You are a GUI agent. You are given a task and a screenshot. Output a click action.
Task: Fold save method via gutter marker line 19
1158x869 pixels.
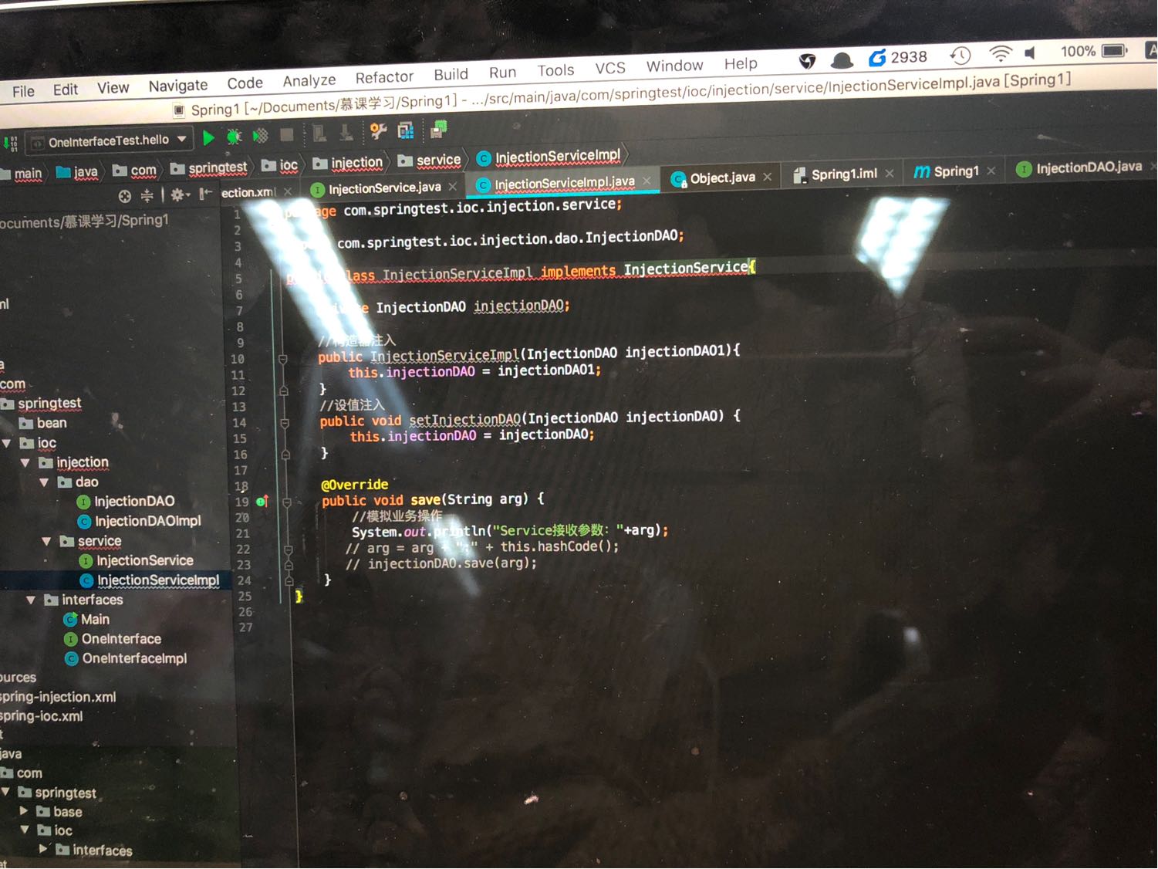(286, 502)
